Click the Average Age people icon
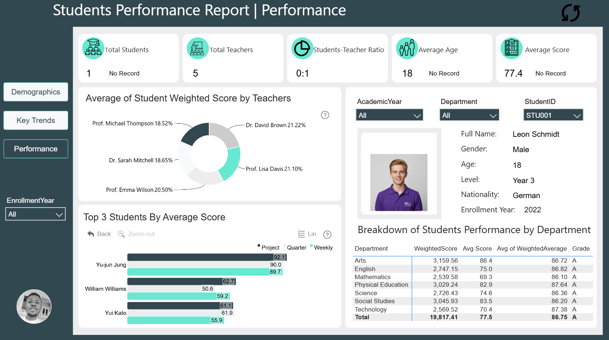Screen dimensions: 609x340 (407, 48)
